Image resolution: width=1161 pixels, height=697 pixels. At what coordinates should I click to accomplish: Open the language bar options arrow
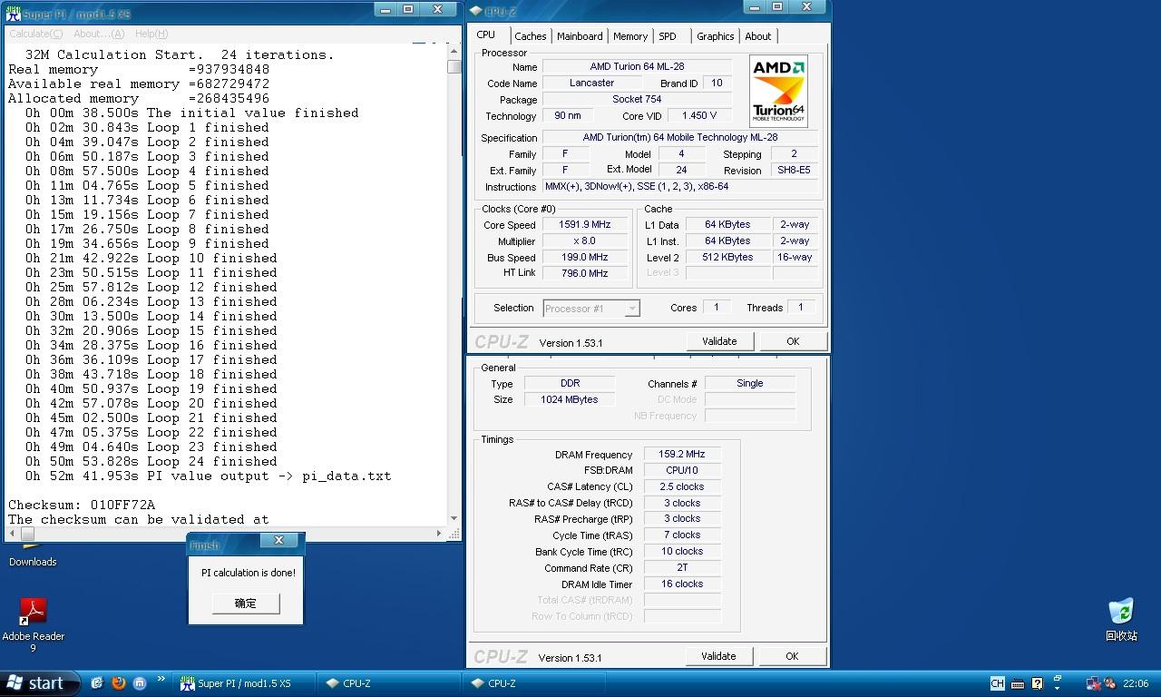[x=1058, y=689]
